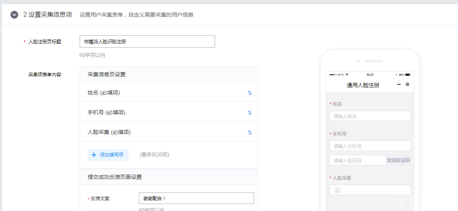The width and height of the screenshot is (458, 211).
Task: Select the 人脸采集 (必填项) row
Action: (x=169, y=132)
